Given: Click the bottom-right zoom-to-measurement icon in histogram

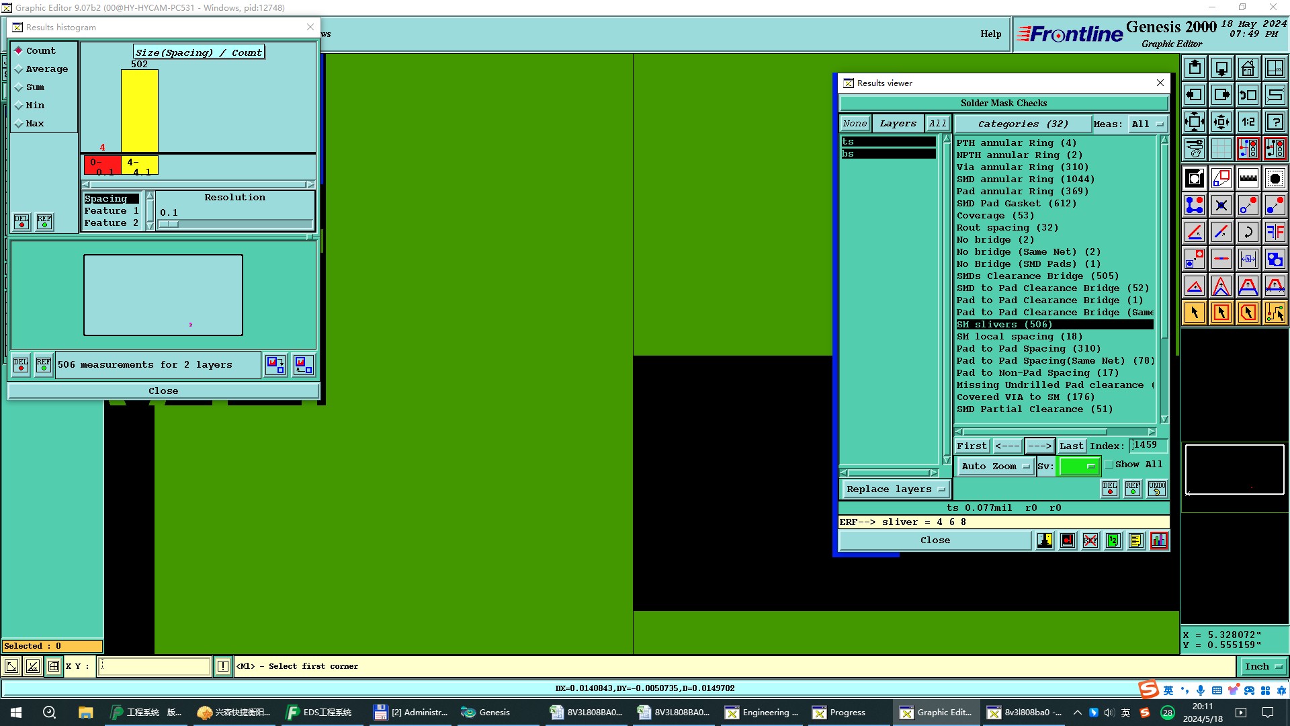Looking at the screenshot, I should coord(303,365).
